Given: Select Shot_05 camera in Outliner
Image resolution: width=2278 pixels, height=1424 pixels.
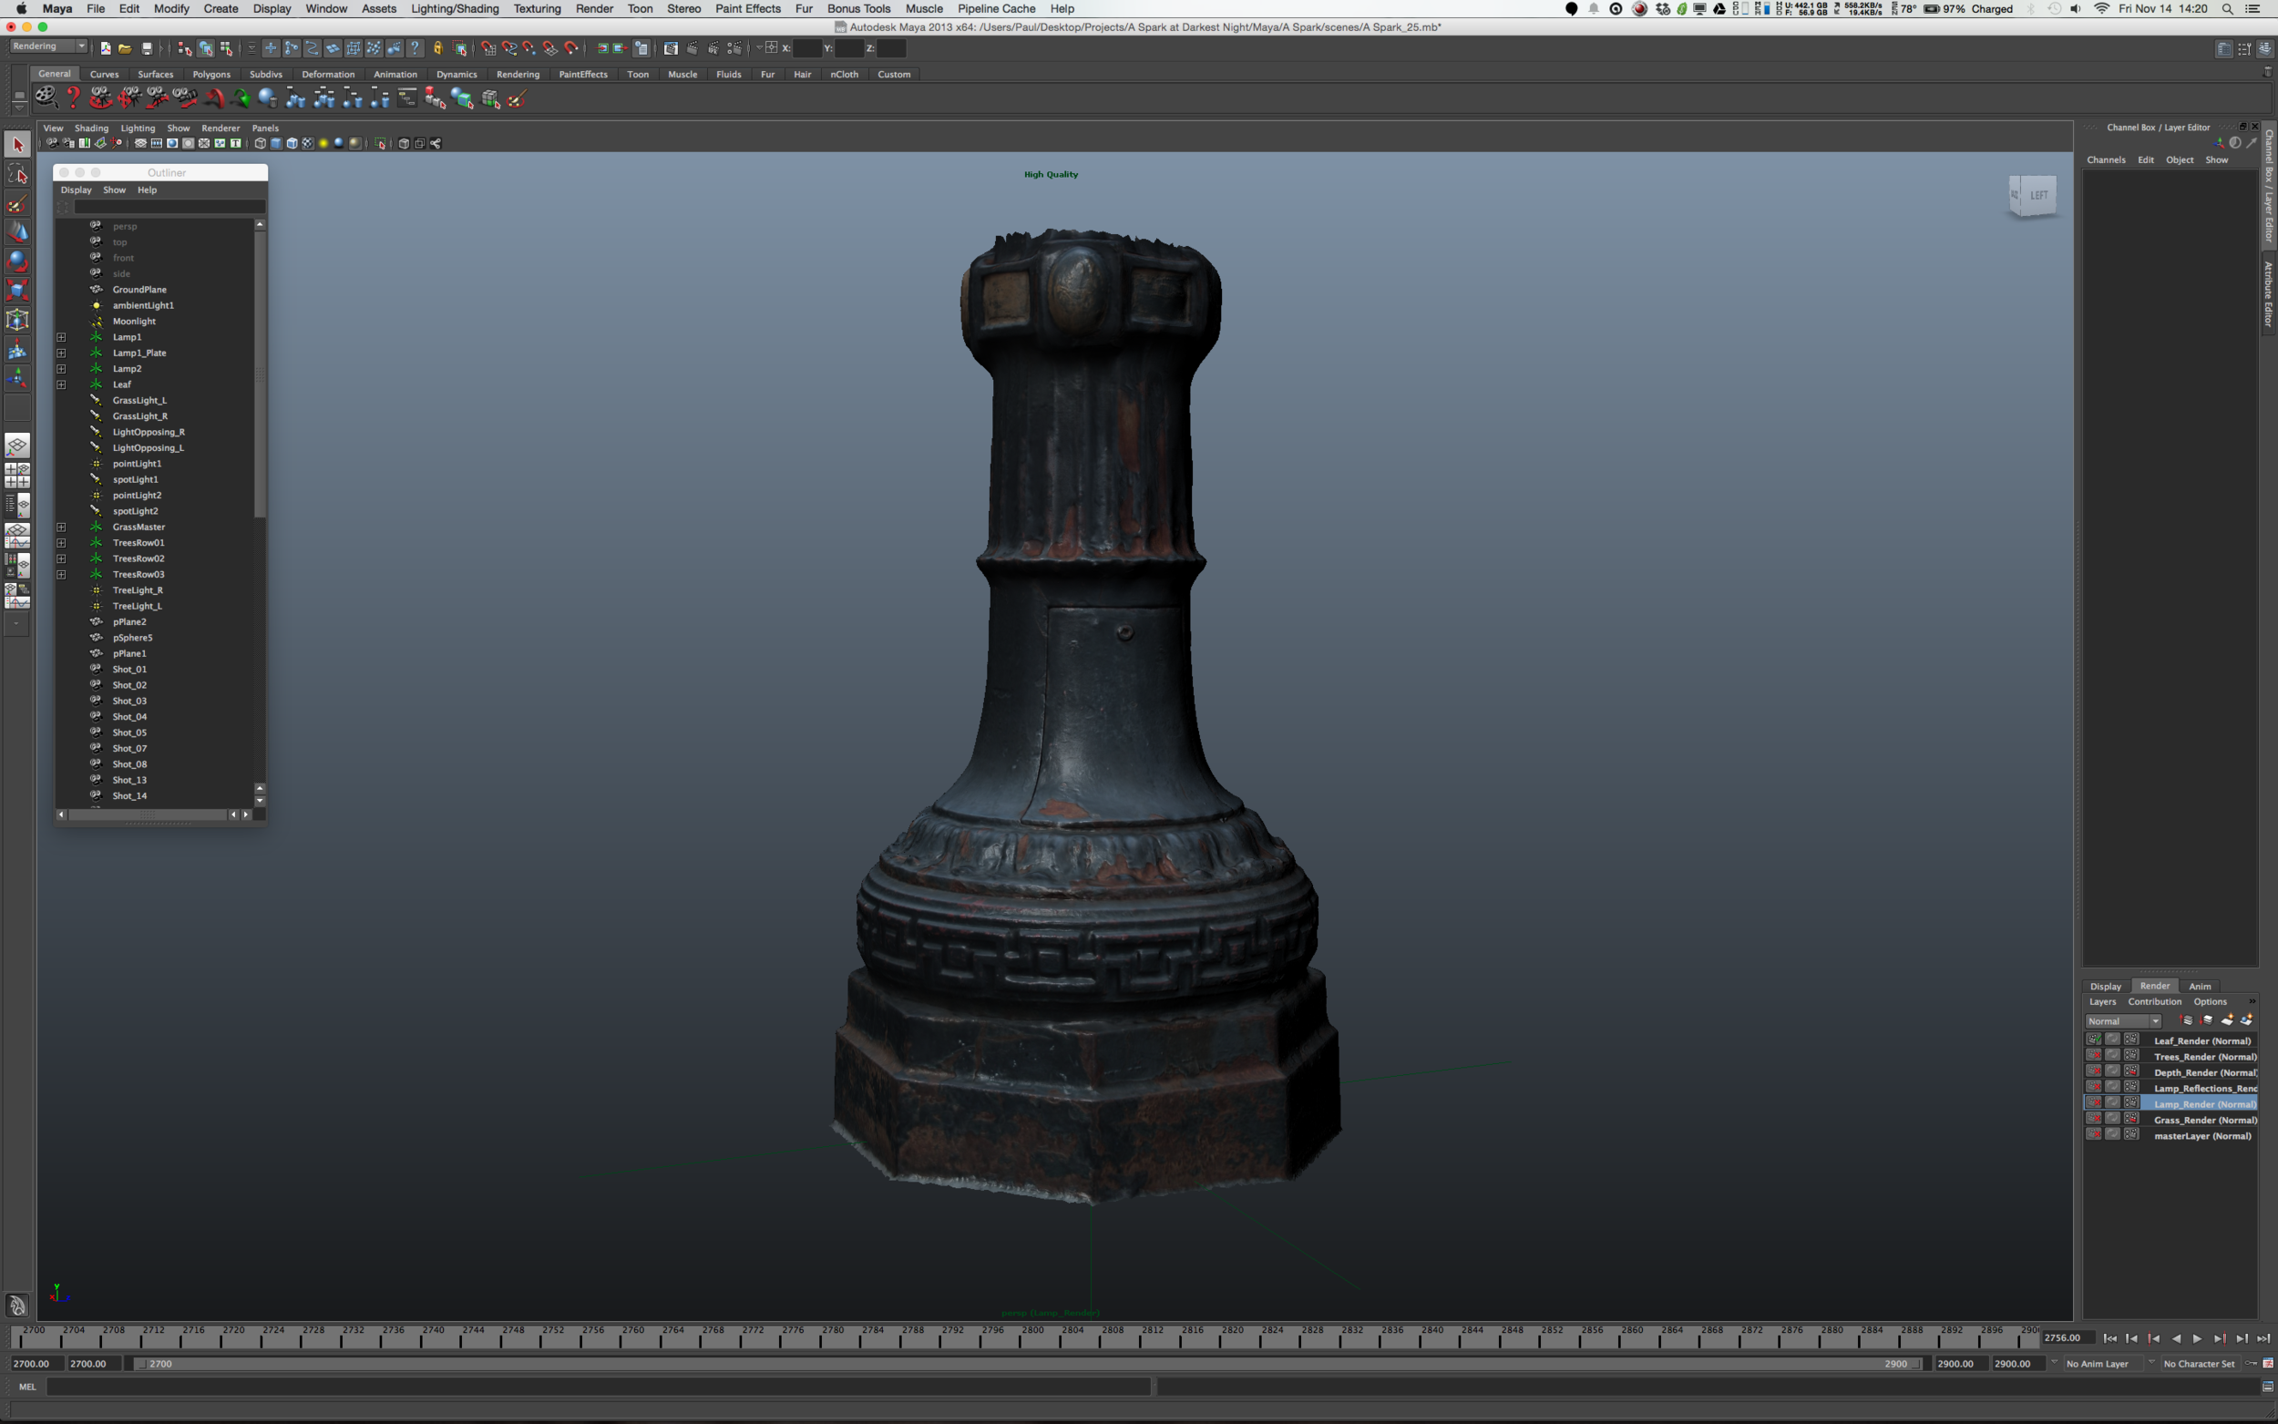Looking at the screenshot, I should 130,732.
